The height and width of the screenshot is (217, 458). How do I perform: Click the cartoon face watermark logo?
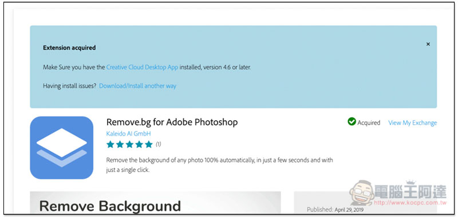pyautogui.click(x=362, y=192)
